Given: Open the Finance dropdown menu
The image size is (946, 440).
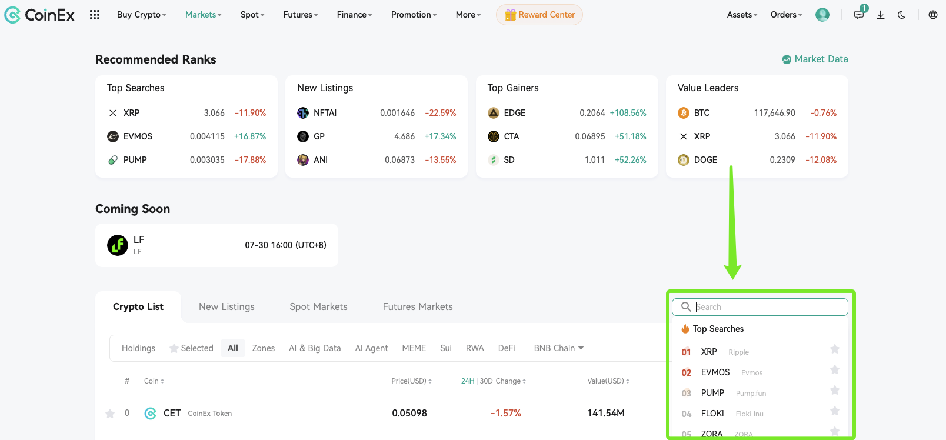Looking at the screenshot, I should 355,15.
